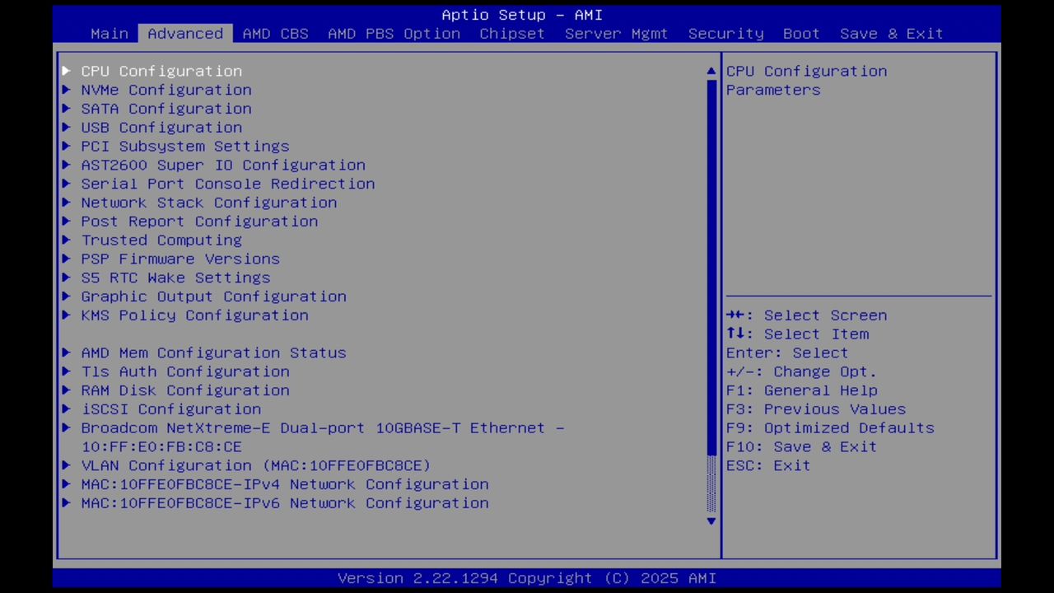Open the Server Mgmt menu
This screenshot has height=593, width=1054.
616,34
